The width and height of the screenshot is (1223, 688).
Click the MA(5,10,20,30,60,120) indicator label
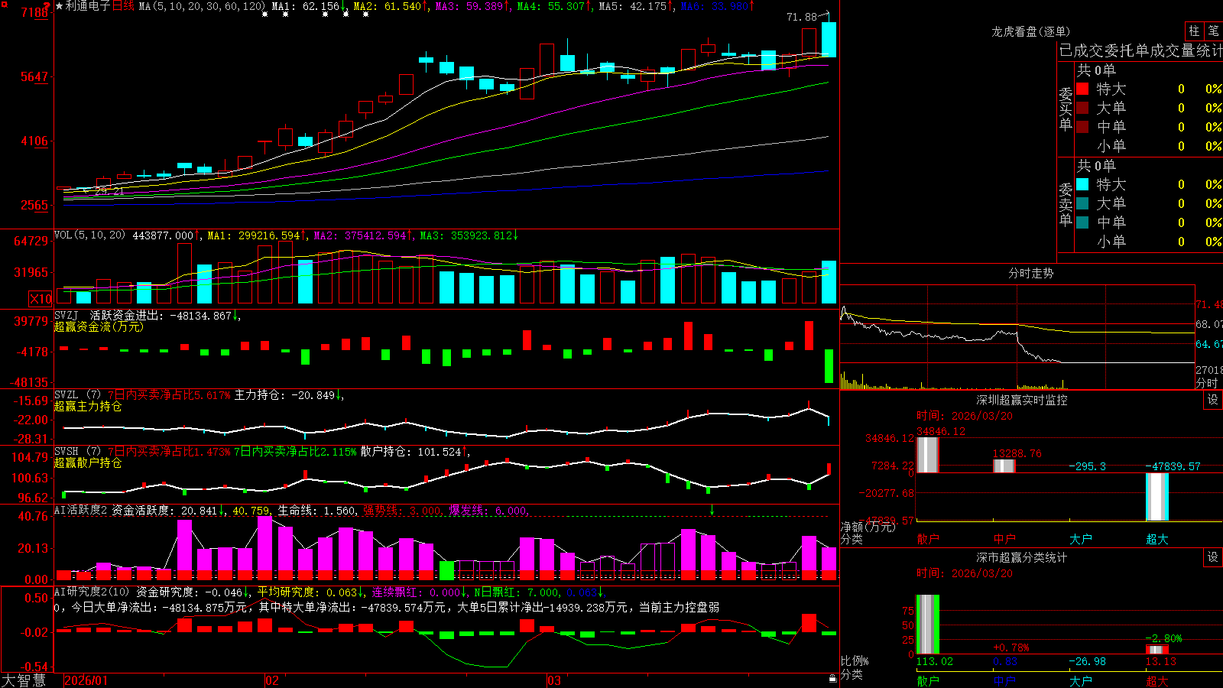point(203,6)
